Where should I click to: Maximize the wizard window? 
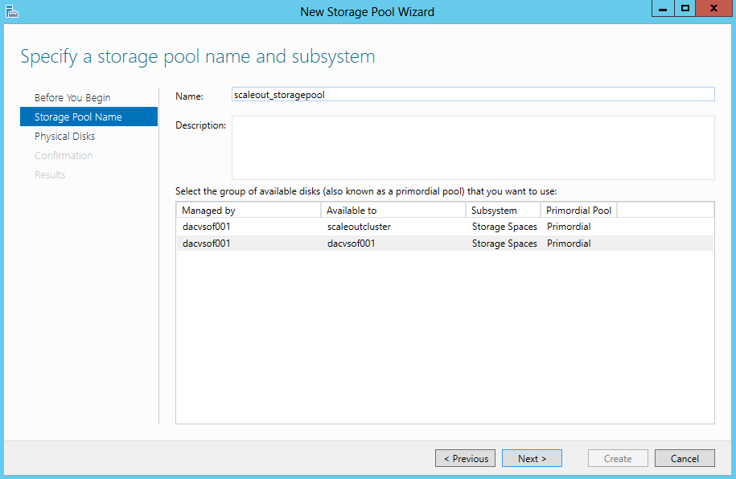[685, 9]
